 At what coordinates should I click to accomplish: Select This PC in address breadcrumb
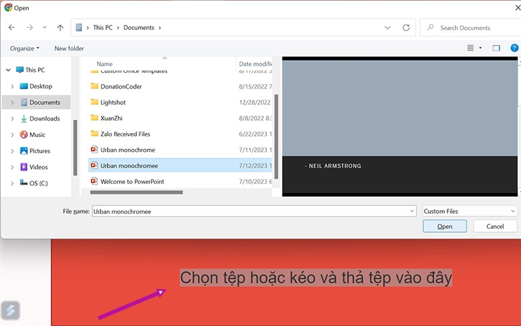103,27
